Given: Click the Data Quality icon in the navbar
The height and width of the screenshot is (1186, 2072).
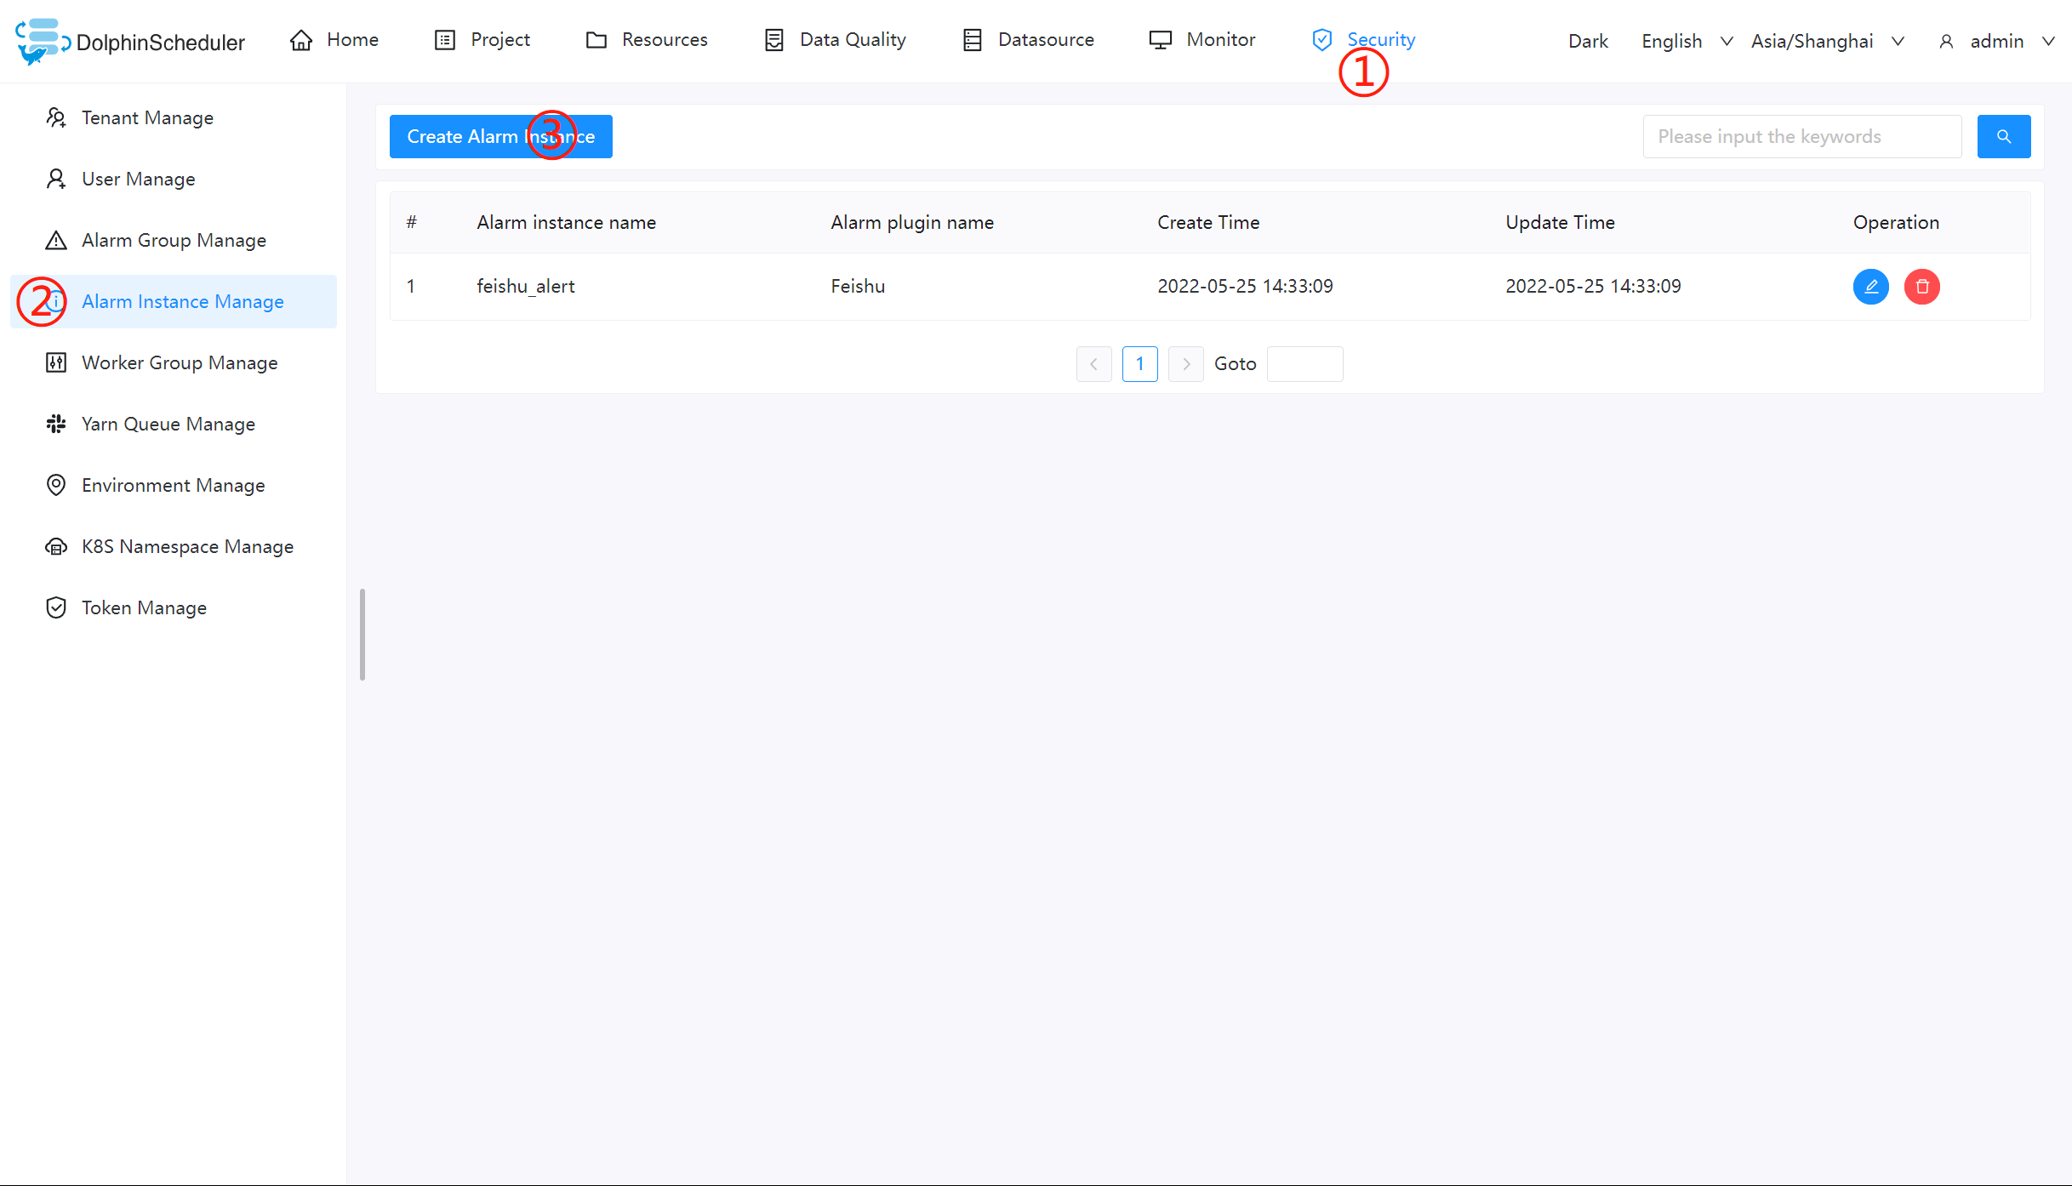Looking at the screenshot, I should coord(775,39).
